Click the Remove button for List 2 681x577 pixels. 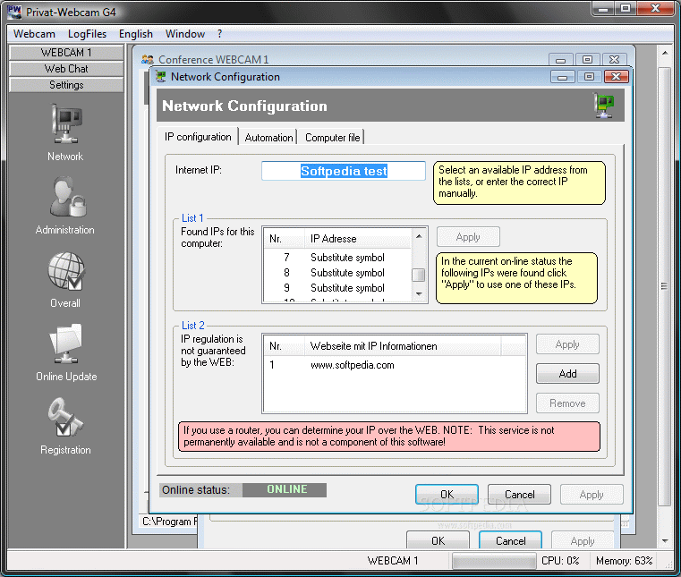[567, 403]
